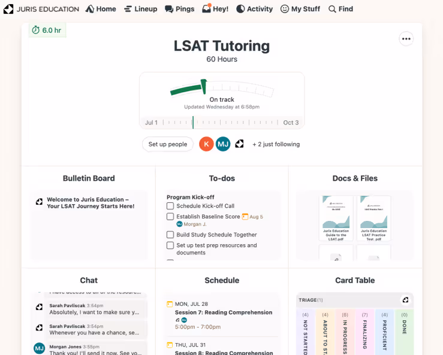Open the LSAT Practice Test .pdf thumbnail
The height and width of the screenshot is (355, 443).
coord(374,218)
